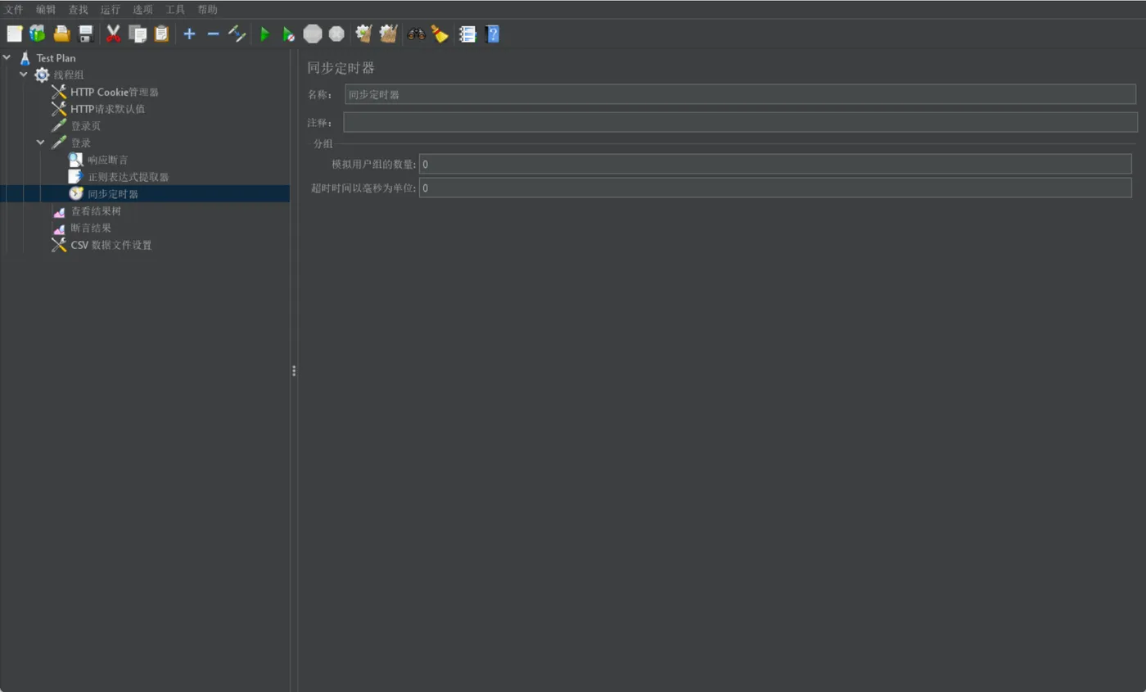Viewport: 1146px width, 692px height.
Task: Click the magnifier icon of 响应断言
Action: pos(75,160)
